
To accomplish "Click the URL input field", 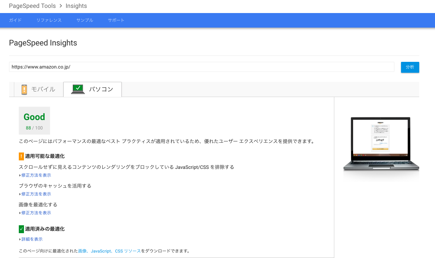I will pyautogui.click(x=201, y=67).
